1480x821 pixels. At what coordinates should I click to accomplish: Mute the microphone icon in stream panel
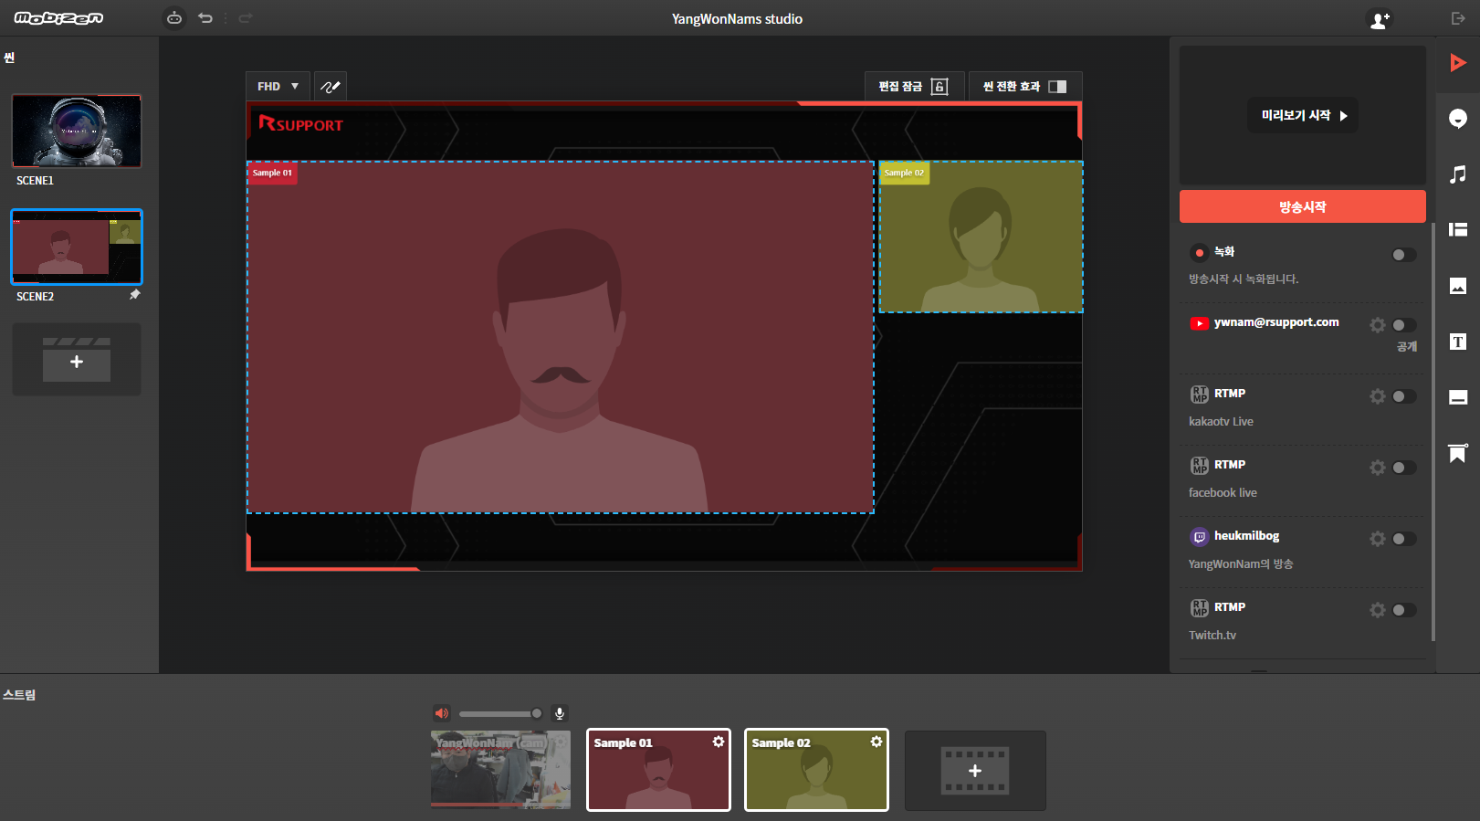pos(560,713)
